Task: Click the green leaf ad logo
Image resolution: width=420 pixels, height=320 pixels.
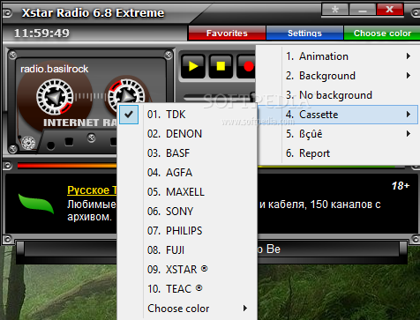Action: pos(36,204)
